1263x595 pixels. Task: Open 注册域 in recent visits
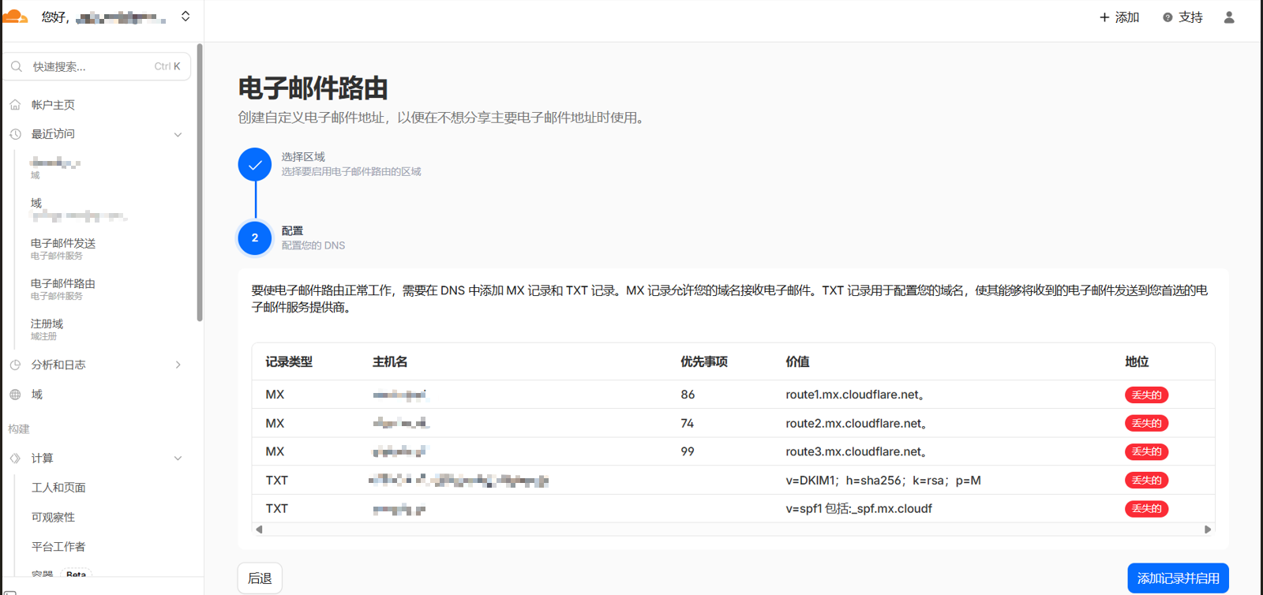point(47,329)
